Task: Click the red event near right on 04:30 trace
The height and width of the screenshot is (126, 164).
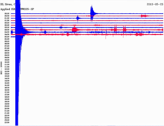Action: tap(140, 34)
